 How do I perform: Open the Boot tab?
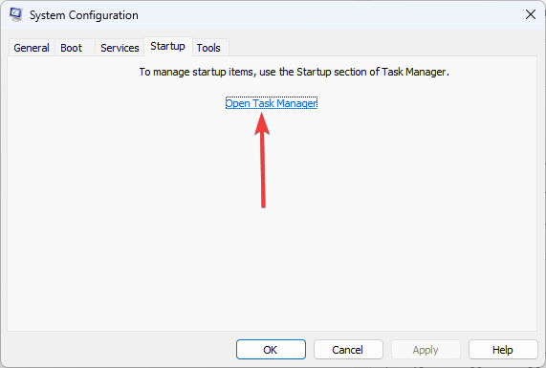(x=72, y=48)
